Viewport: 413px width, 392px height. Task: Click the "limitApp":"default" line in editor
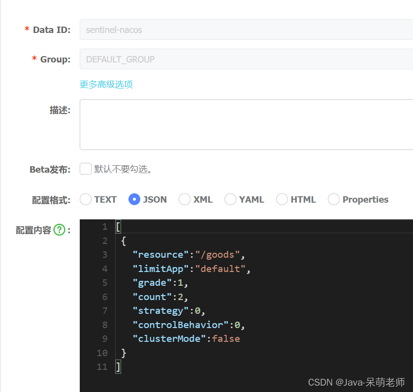[191, 269]
